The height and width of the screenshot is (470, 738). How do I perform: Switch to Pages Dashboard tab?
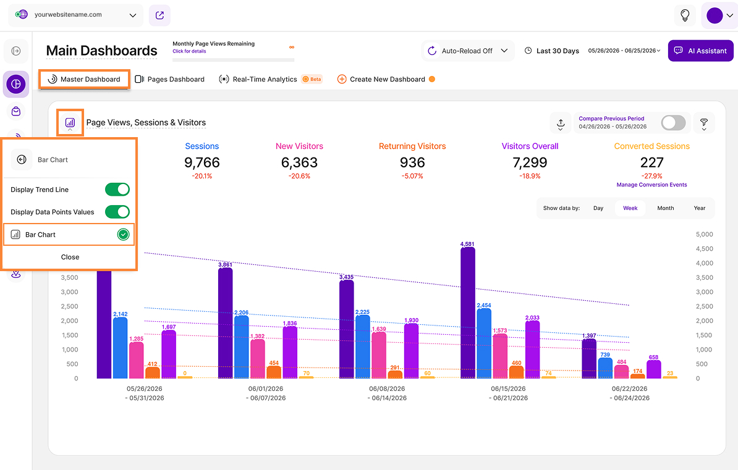click(x=170, y=79)
